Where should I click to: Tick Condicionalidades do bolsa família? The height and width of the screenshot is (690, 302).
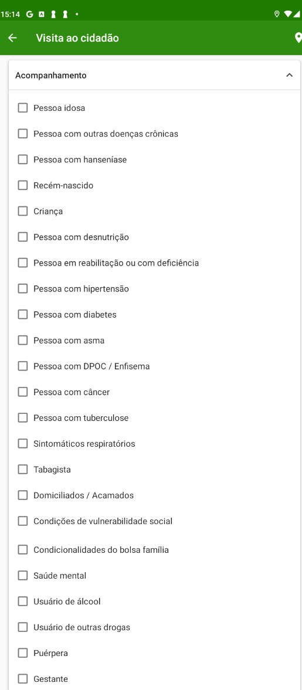pos(22,550)
